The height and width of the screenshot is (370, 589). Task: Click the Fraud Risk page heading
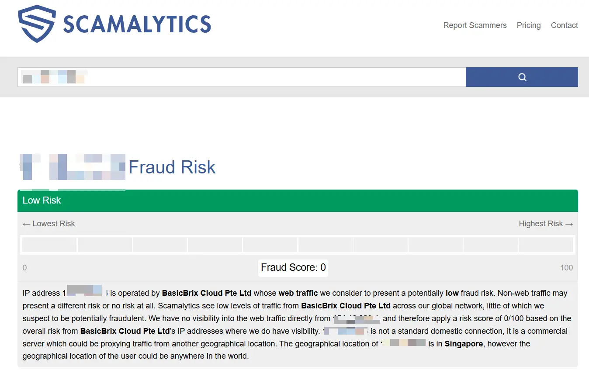click(172, 167)
